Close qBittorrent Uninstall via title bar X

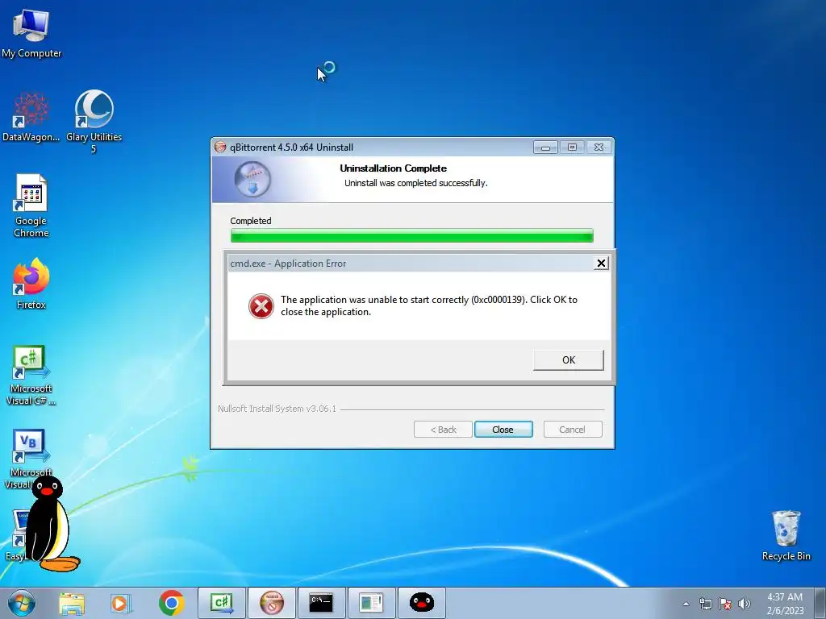[x=599, y=147]
